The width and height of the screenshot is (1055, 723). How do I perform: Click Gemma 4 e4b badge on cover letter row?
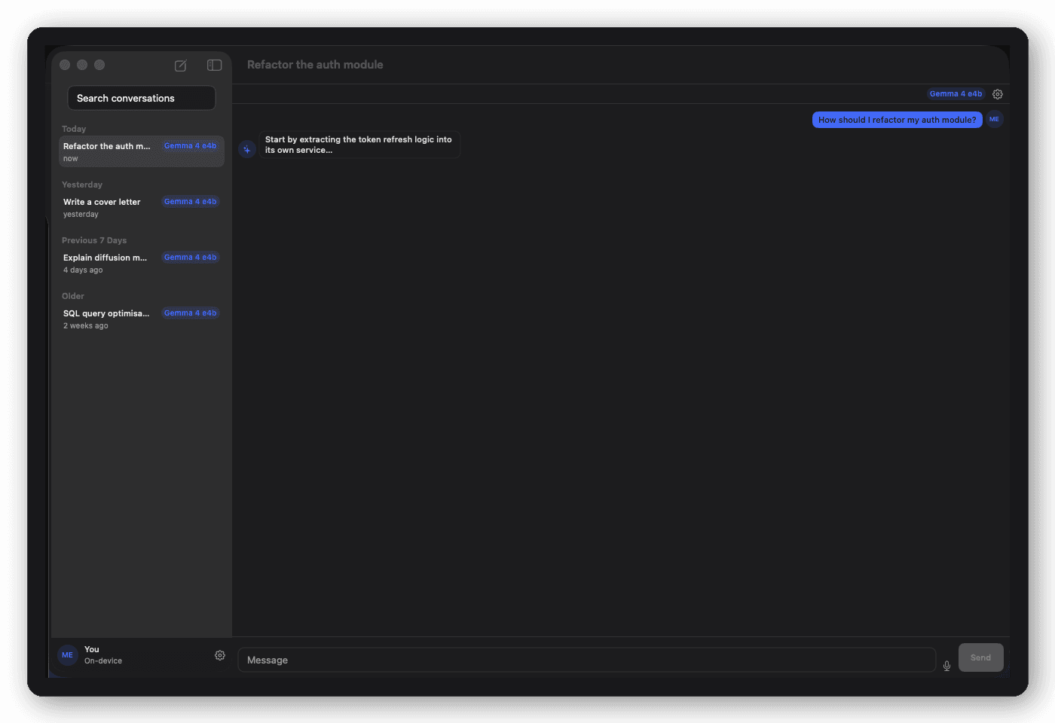tap(191, 202)
